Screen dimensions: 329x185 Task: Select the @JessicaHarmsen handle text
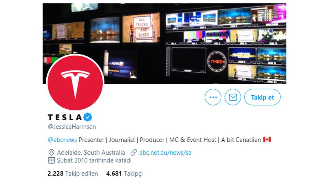(x=72, y=127)
